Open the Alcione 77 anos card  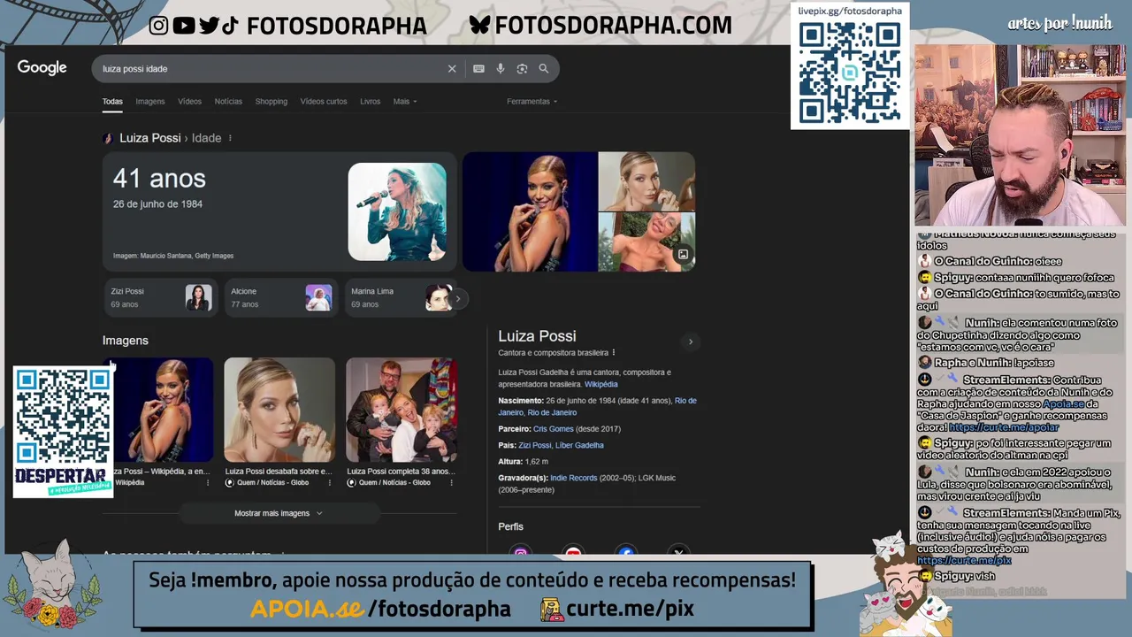tap(281, 298)
